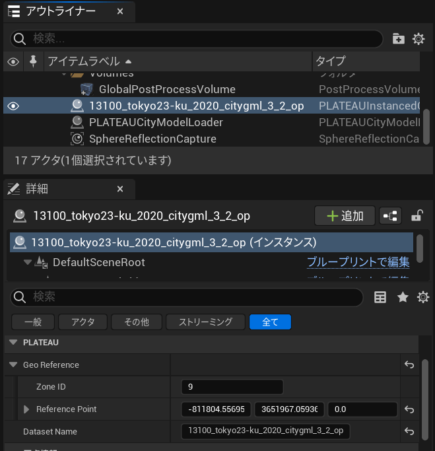The height and width of the screenshot is (451, 435).
Task: Select アクタ filter tab
Action: (x=83, y=322)
